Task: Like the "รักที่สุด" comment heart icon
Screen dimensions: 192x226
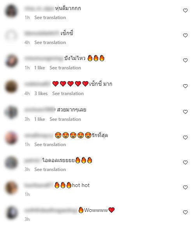Action: 185,138
